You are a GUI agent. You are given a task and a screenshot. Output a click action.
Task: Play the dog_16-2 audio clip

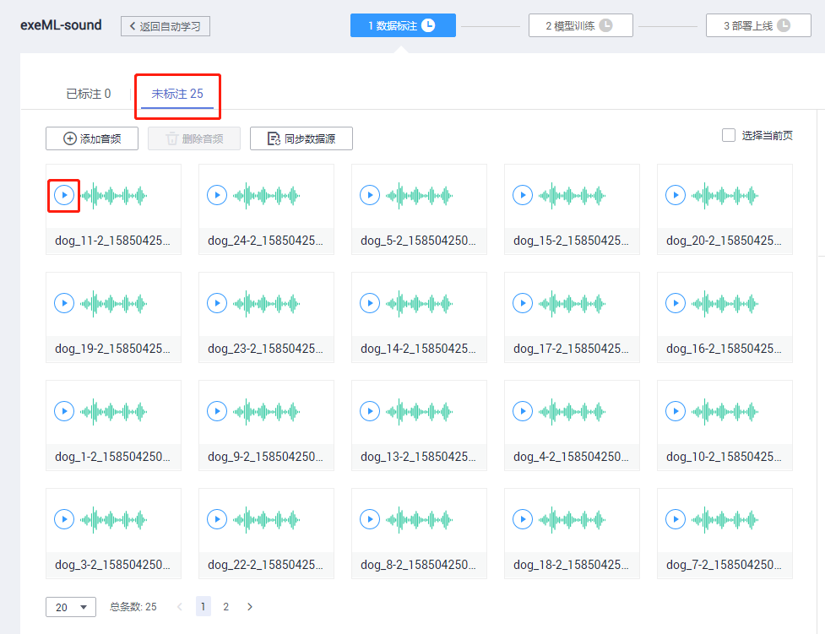(x=676, y=303)
